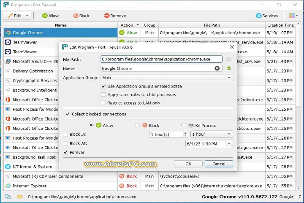Click the Host Process for Windows row icon, 5/17 25 PM
The image size is (304, 203).
tap(8, 109)
